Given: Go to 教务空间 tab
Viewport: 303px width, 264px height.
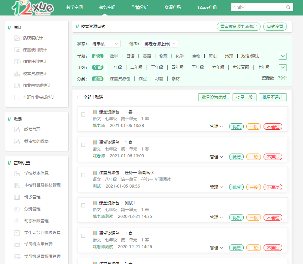Looking at the screenshot, I should pos(107,7).
